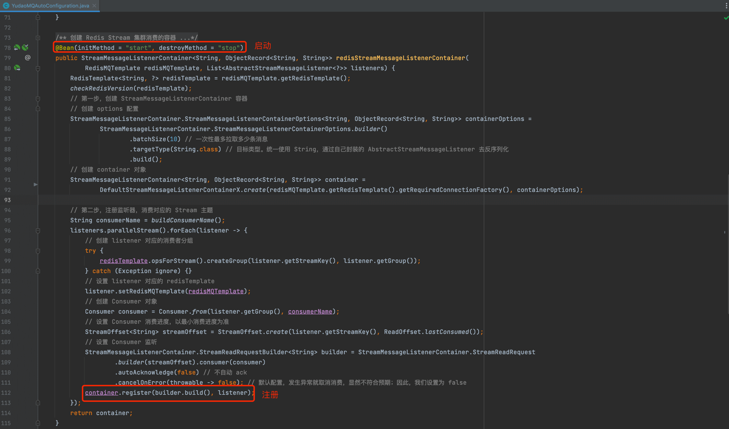Collapse the try block at line 98
Image resolution: width=729 pixels, height=429 pixels.
tap(38, 251)
